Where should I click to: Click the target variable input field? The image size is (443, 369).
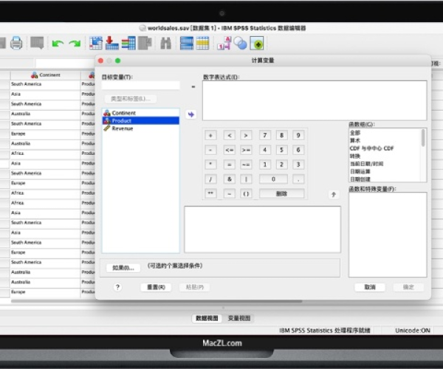[141, 86]
